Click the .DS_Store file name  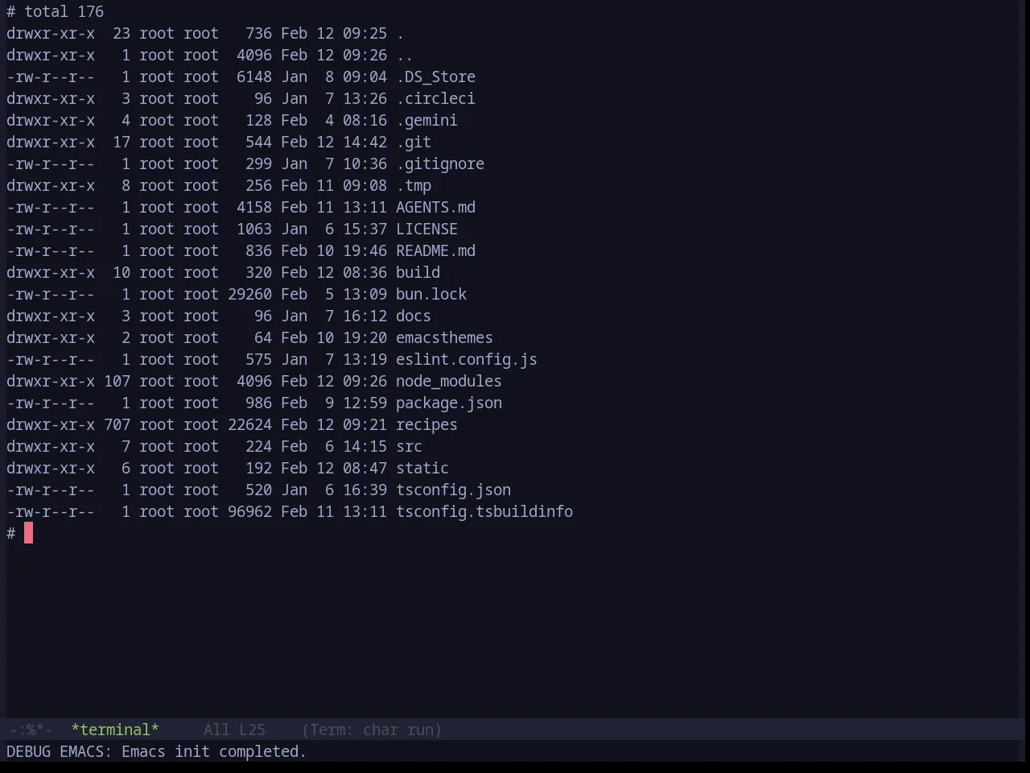[435, 76]
